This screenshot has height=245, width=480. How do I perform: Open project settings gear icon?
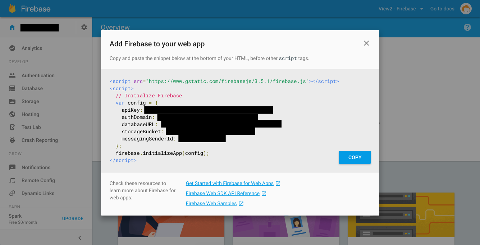(x=84, y=27)
